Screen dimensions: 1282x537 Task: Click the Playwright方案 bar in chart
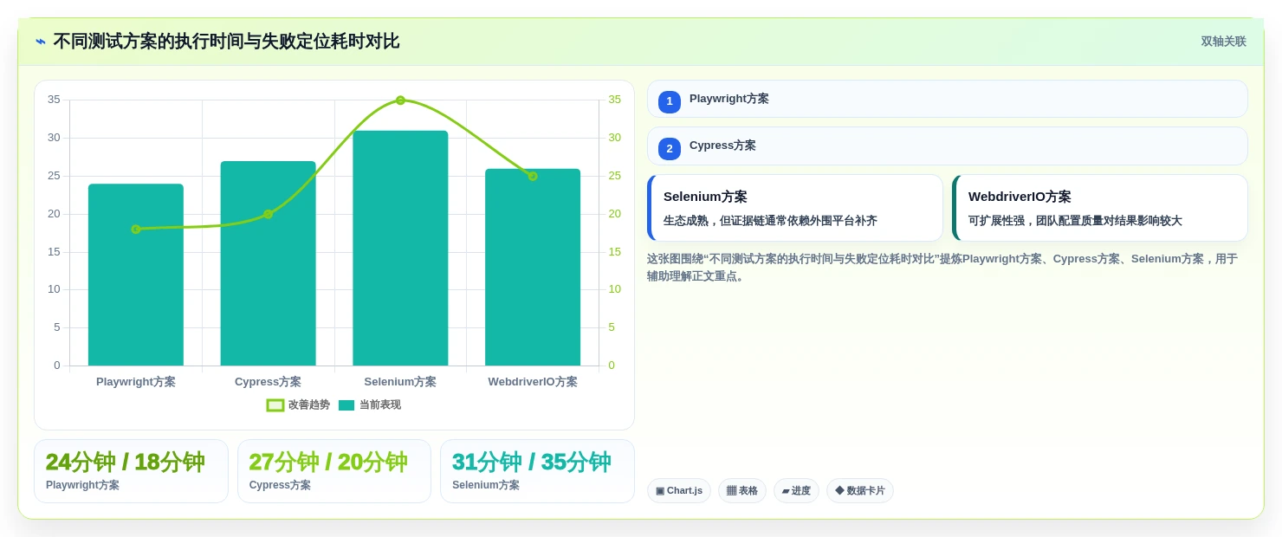[x=136, y=275]
